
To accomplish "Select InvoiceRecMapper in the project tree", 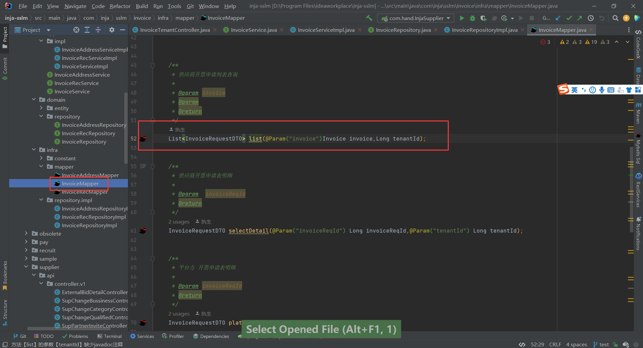I will [x=85, y=192].
